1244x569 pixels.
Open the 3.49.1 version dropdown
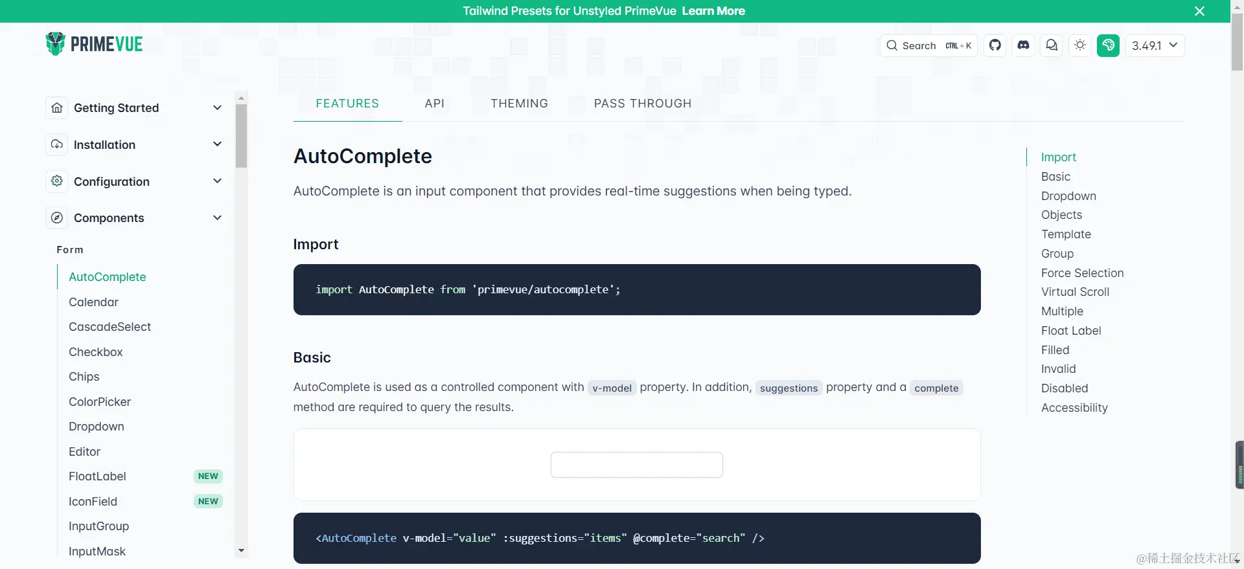point(1155,45)
